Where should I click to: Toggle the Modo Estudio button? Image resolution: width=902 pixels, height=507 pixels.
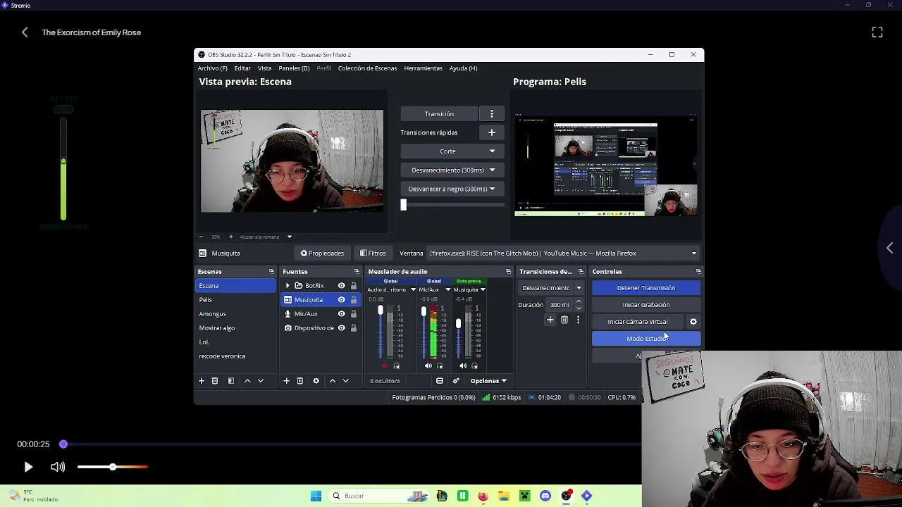click(x=646, y=339)
